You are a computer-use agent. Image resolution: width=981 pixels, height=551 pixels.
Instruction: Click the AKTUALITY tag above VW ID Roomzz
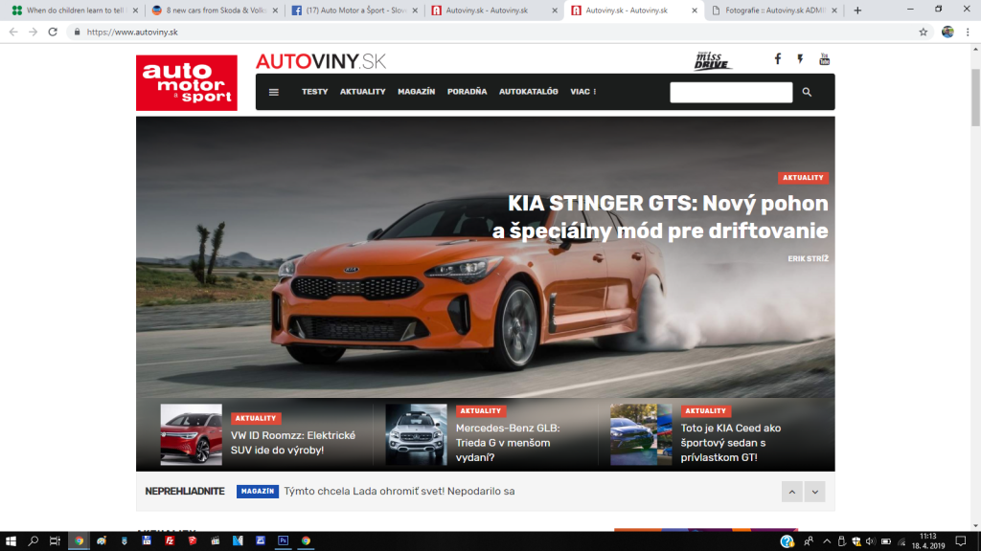(256, 419)
